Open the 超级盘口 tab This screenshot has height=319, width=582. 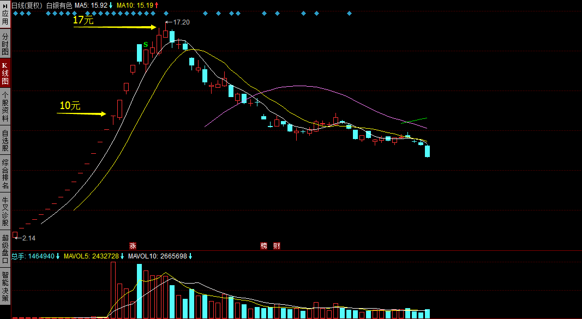(x=5, y=249)
